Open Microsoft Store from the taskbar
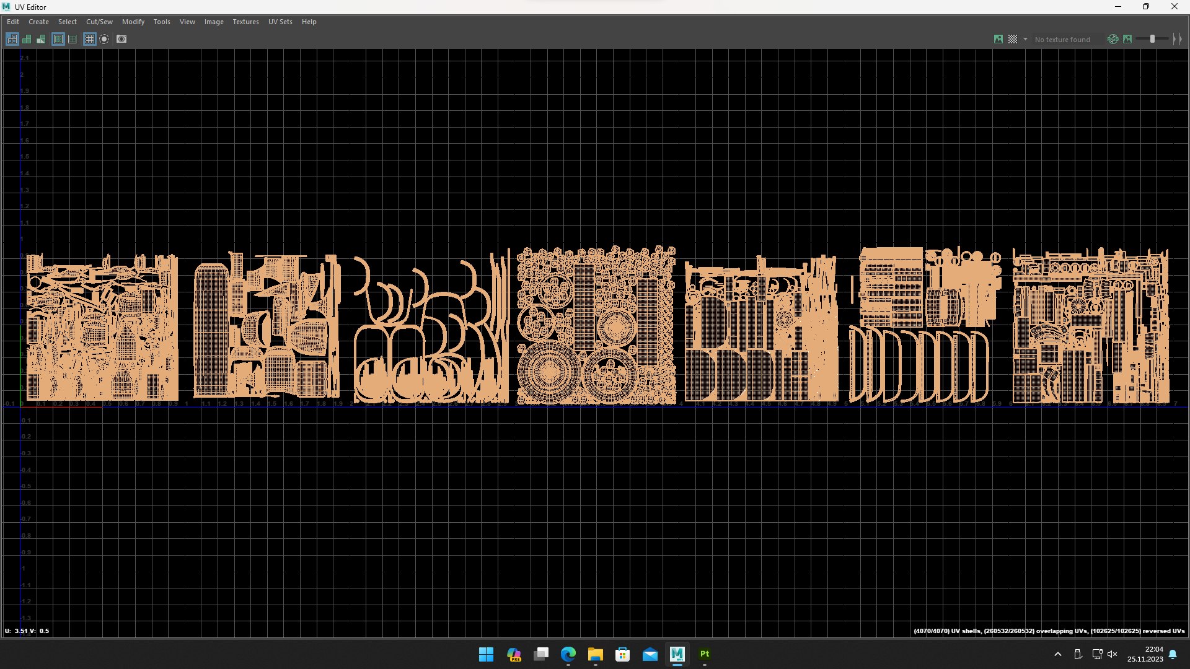1190x669 pixels. point(623,654)
